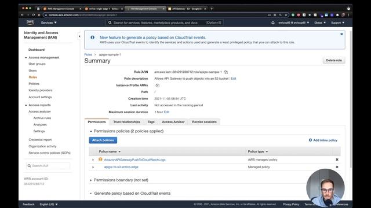The image size is (371, 208).
Task: Open Dashboard in IAM sidebar
Action: [x=37, y=50]
